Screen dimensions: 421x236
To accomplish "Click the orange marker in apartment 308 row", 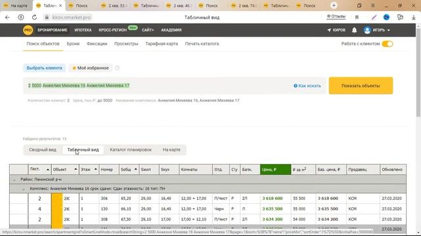I will (x=57, y=220).
